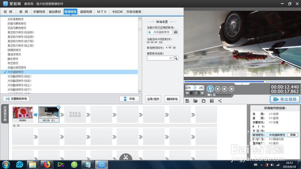This screenshot has width=301, height=169.
Task: Switch to the 视频 tab
Action: point(8,12)
